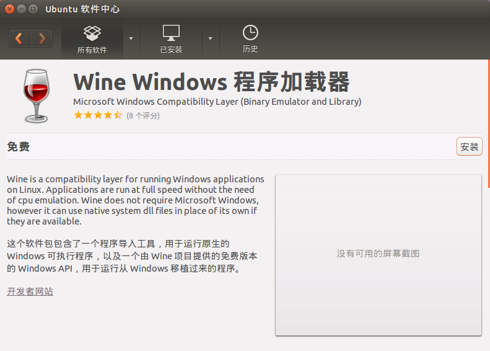Click the Microsoft Windows Compatibility Layer subtitle
The image size is (490, 351).
click(x=217, y=102)
